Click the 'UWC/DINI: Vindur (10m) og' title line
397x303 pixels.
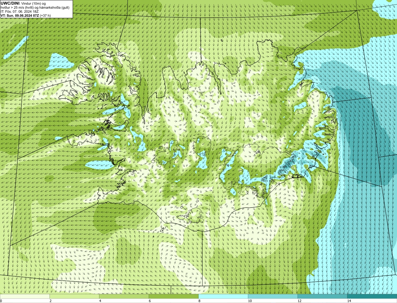23,3
